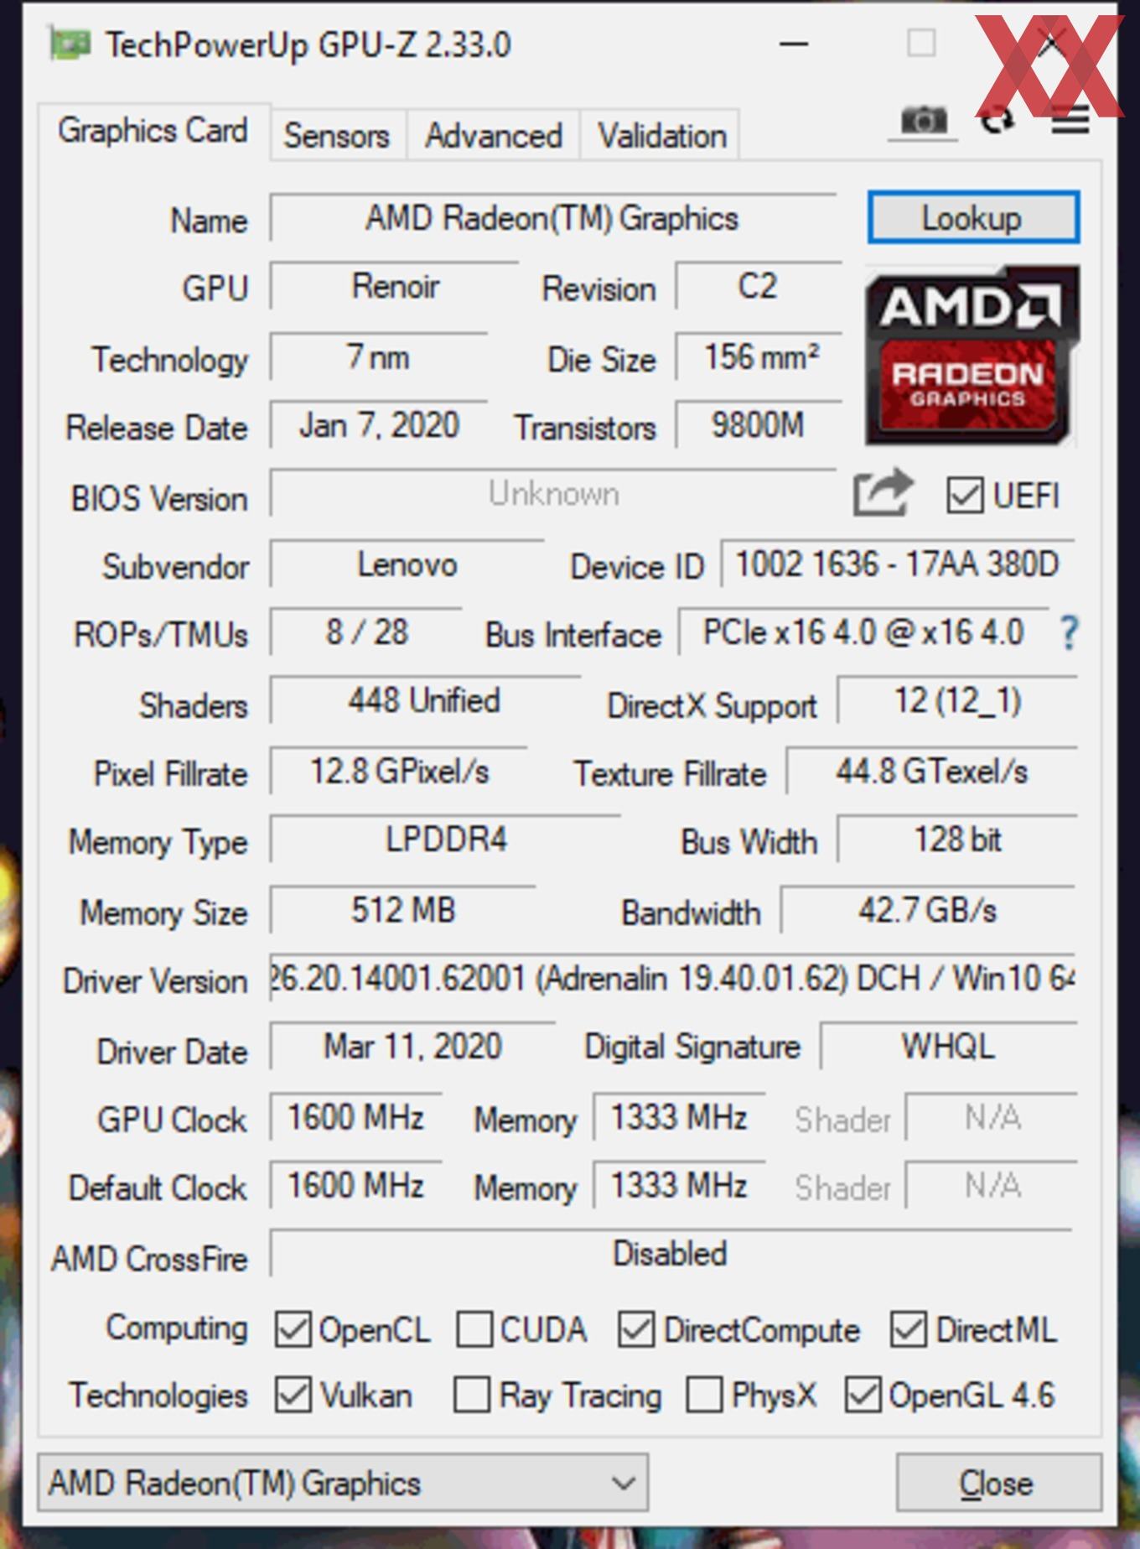Click the Device ID field
The width and height of the screenshot is (1140, 1549).
click(x=897, y=564)
